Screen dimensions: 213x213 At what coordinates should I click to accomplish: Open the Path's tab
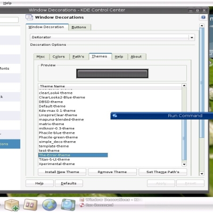pyautogui.click(x=79, y=56)
